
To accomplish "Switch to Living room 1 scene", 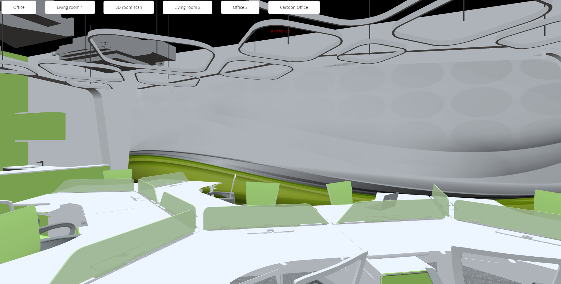I will 70,7.
